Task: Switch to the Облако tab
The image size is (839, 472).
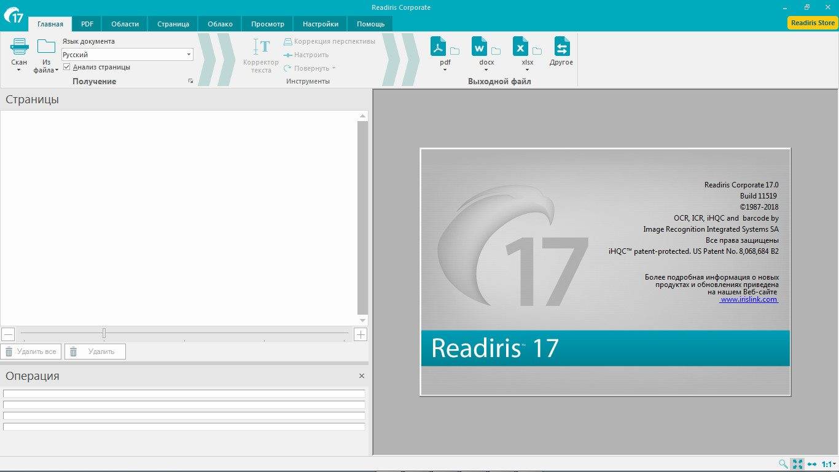Action: tap(220, 24)
